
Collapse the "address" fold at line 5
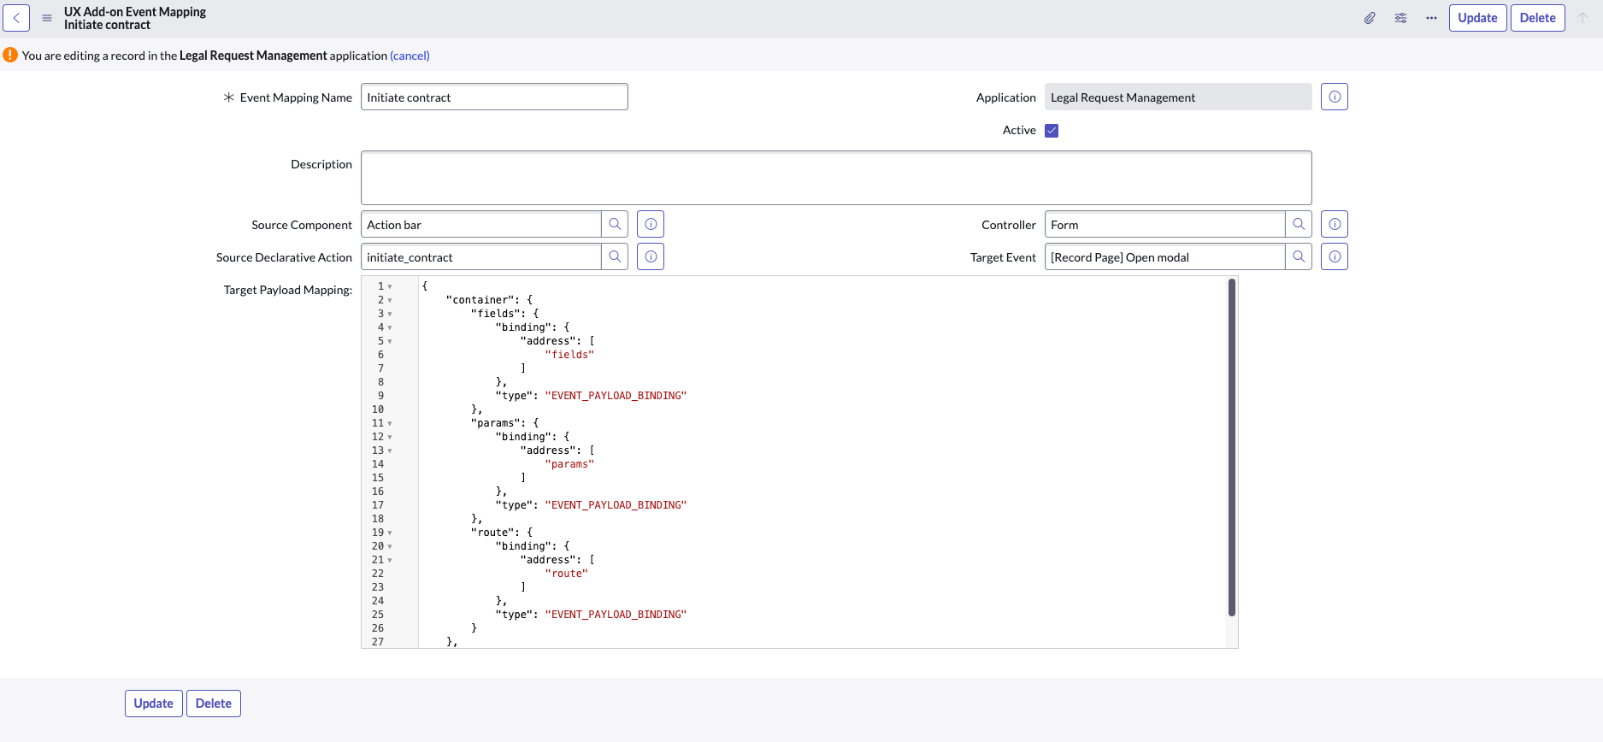[390, 341]
